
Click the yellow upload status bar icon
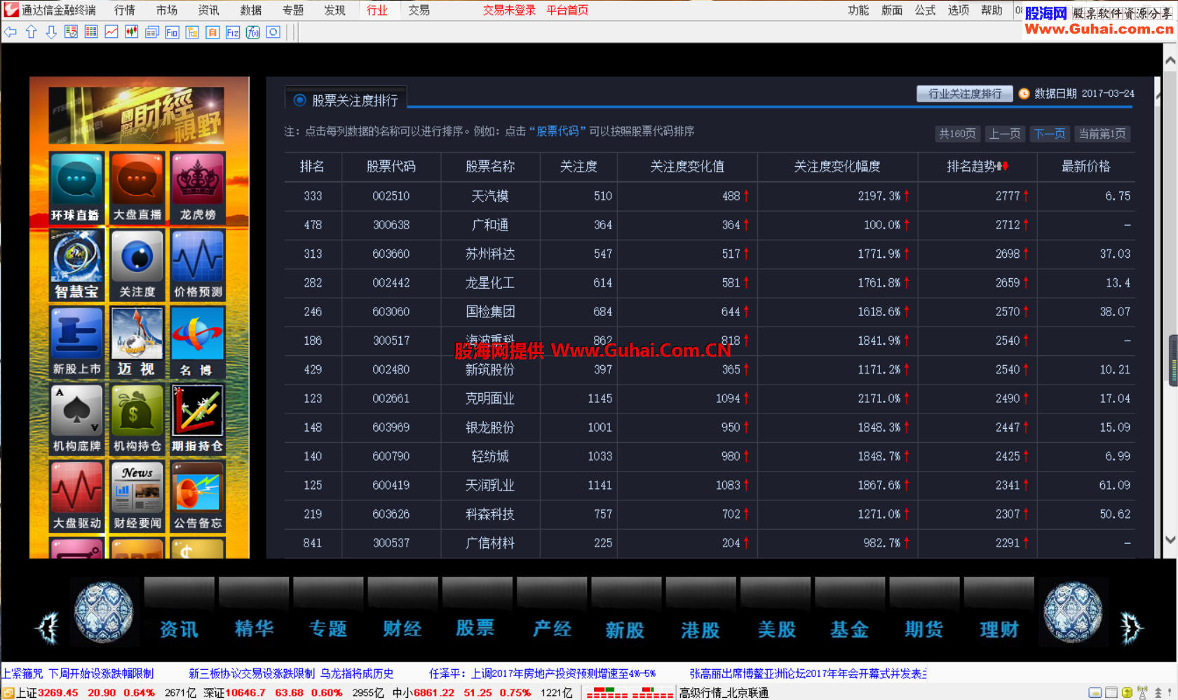click(x=1127, y=692)
